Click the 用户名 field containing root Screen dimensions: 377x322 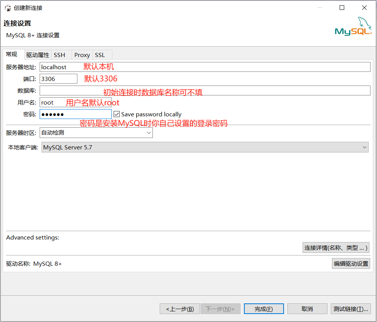pos(75,102)
